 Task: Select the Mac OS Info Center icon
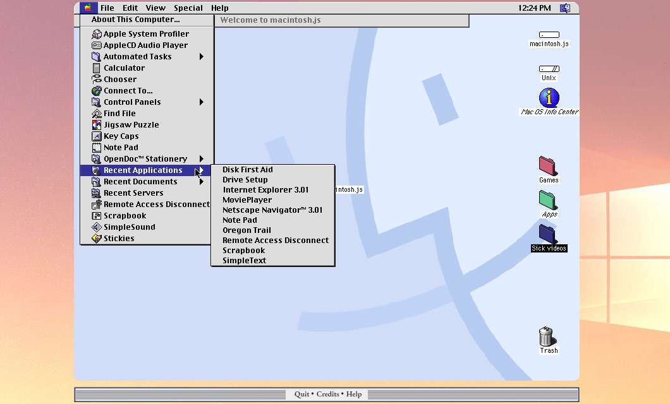[x=549, y=98]
